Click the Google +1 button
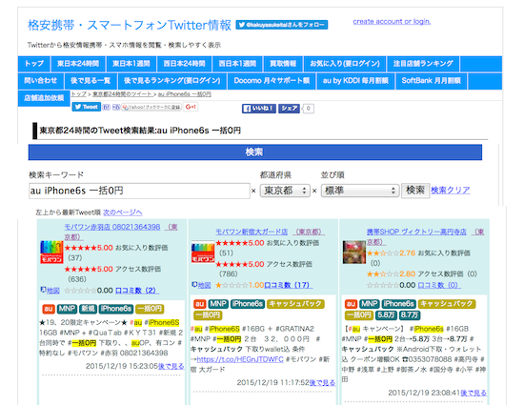The image size is (524, 405). tap(191, 107)
